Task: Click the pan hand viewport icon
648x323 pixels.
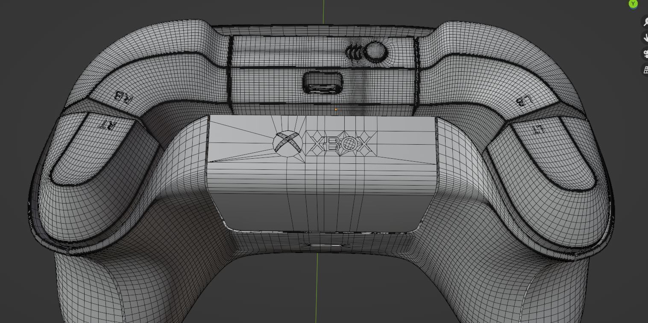Action: 645,38
